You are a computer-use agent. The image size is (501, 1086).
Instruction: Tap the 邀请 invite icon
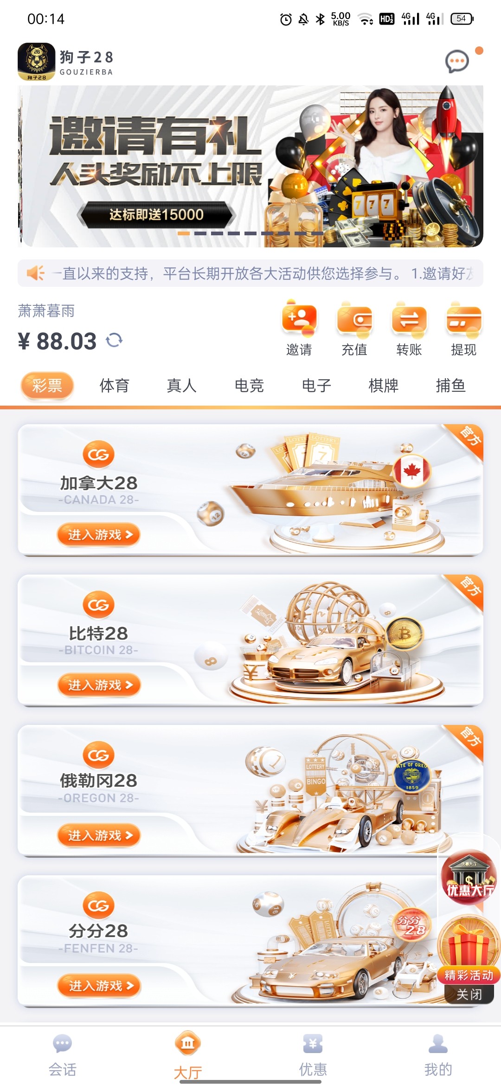point(299,320)
